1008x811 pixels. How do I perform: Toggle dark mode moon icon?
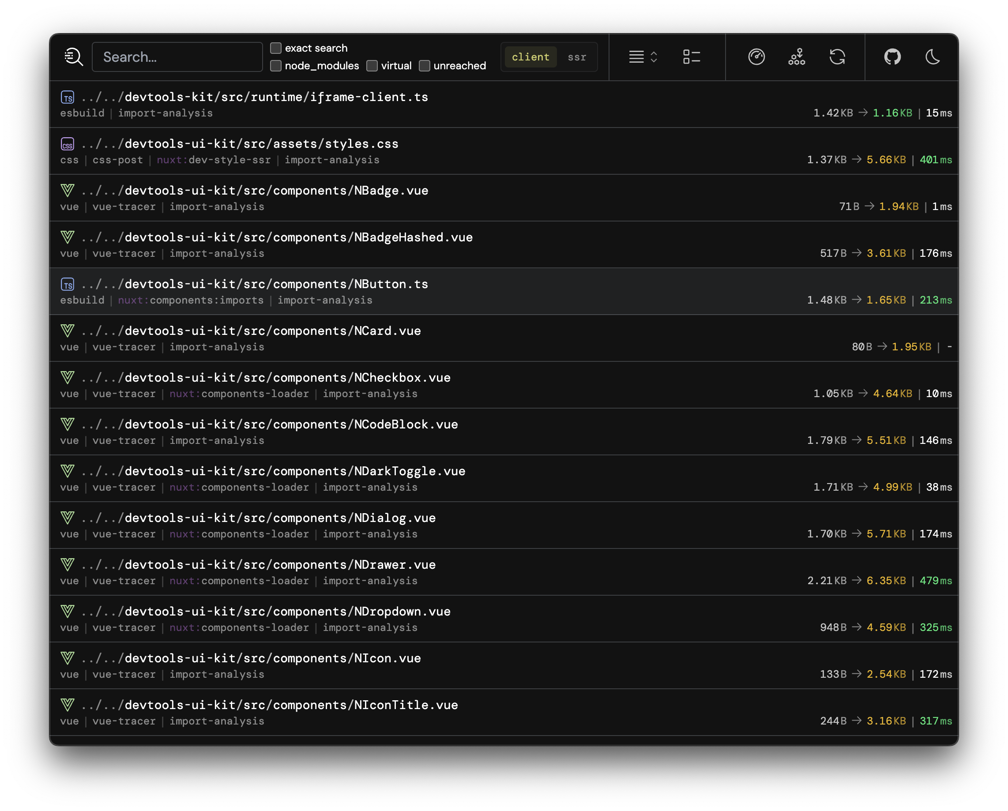pyautogui.click(x=933, y=57)
